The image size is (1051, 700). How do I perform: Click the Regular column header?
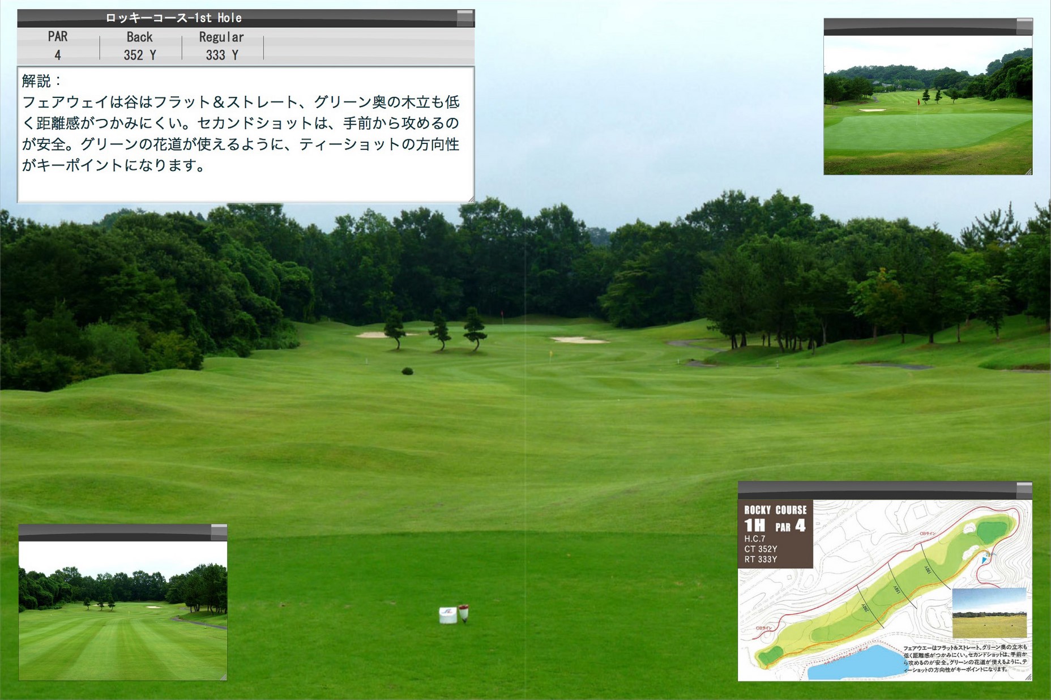point(221,37)
